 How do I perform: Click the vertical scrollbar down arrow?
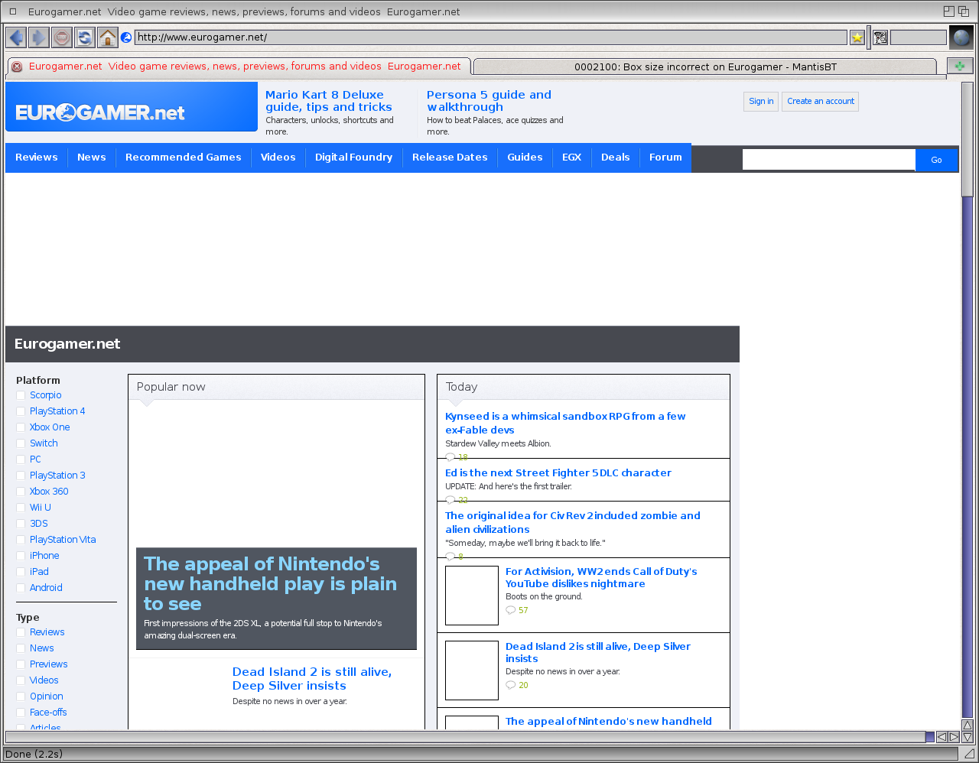(x=968, y=737)
